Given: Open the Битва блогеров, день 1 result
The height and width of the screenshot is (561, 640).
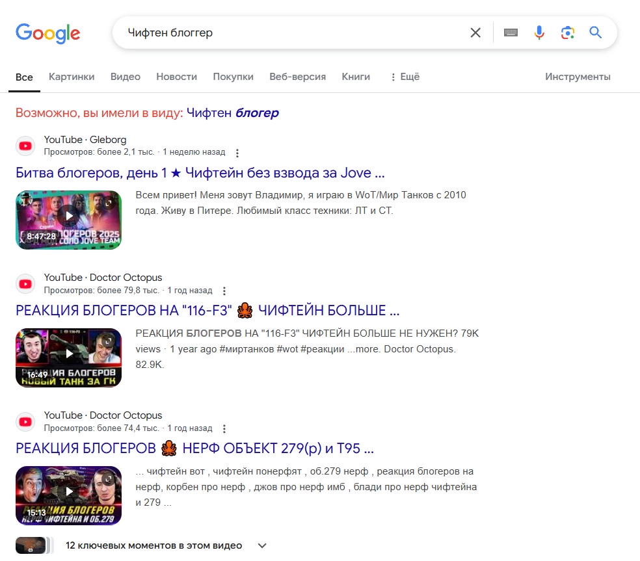Looking at the screenshot, I should (200, 173).
